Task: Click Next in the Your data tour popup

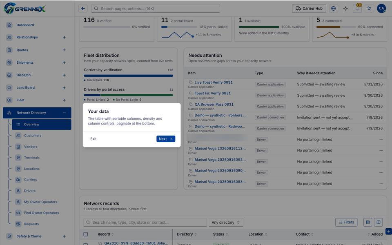Action: click(166, 139)
